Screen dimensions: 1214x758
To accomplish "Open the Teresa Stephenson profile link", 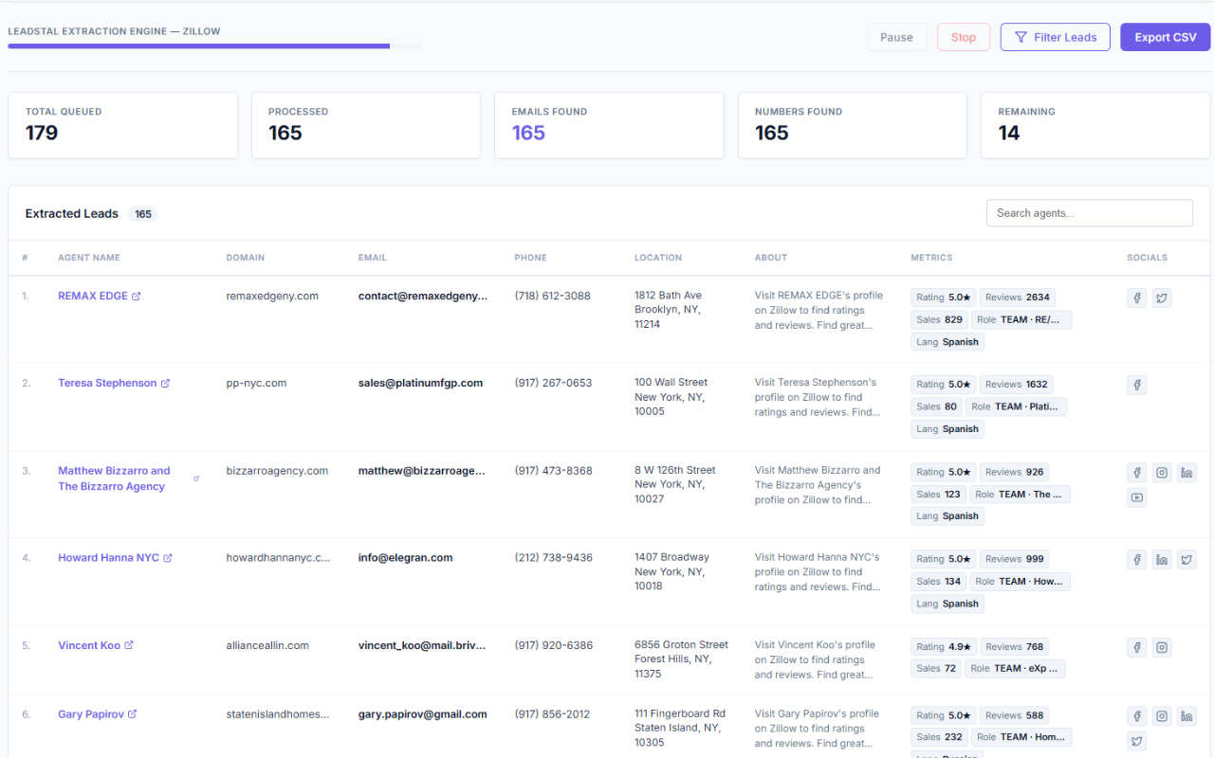I will [107, 384].
